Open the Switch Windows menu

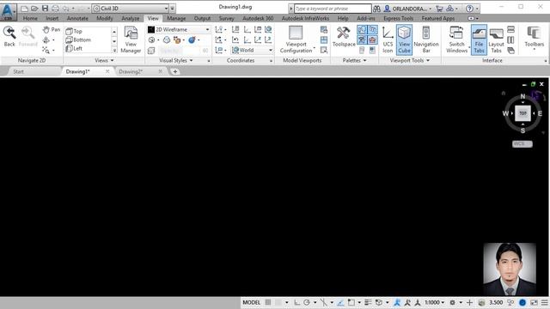[456, 39]
